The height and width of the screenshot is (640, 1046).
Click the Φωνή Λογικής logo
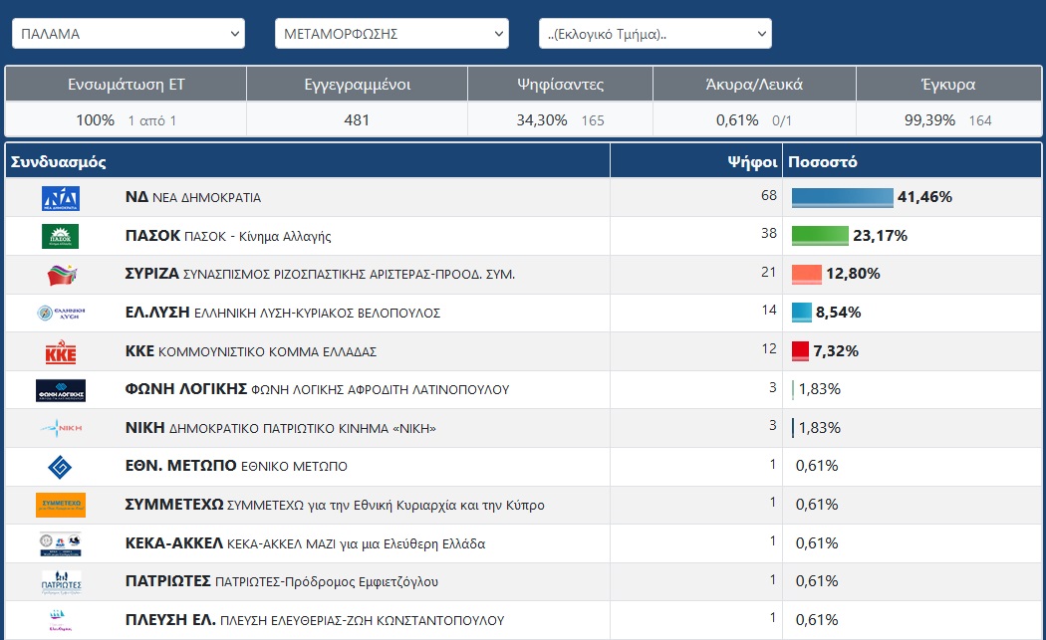point(61,390)
